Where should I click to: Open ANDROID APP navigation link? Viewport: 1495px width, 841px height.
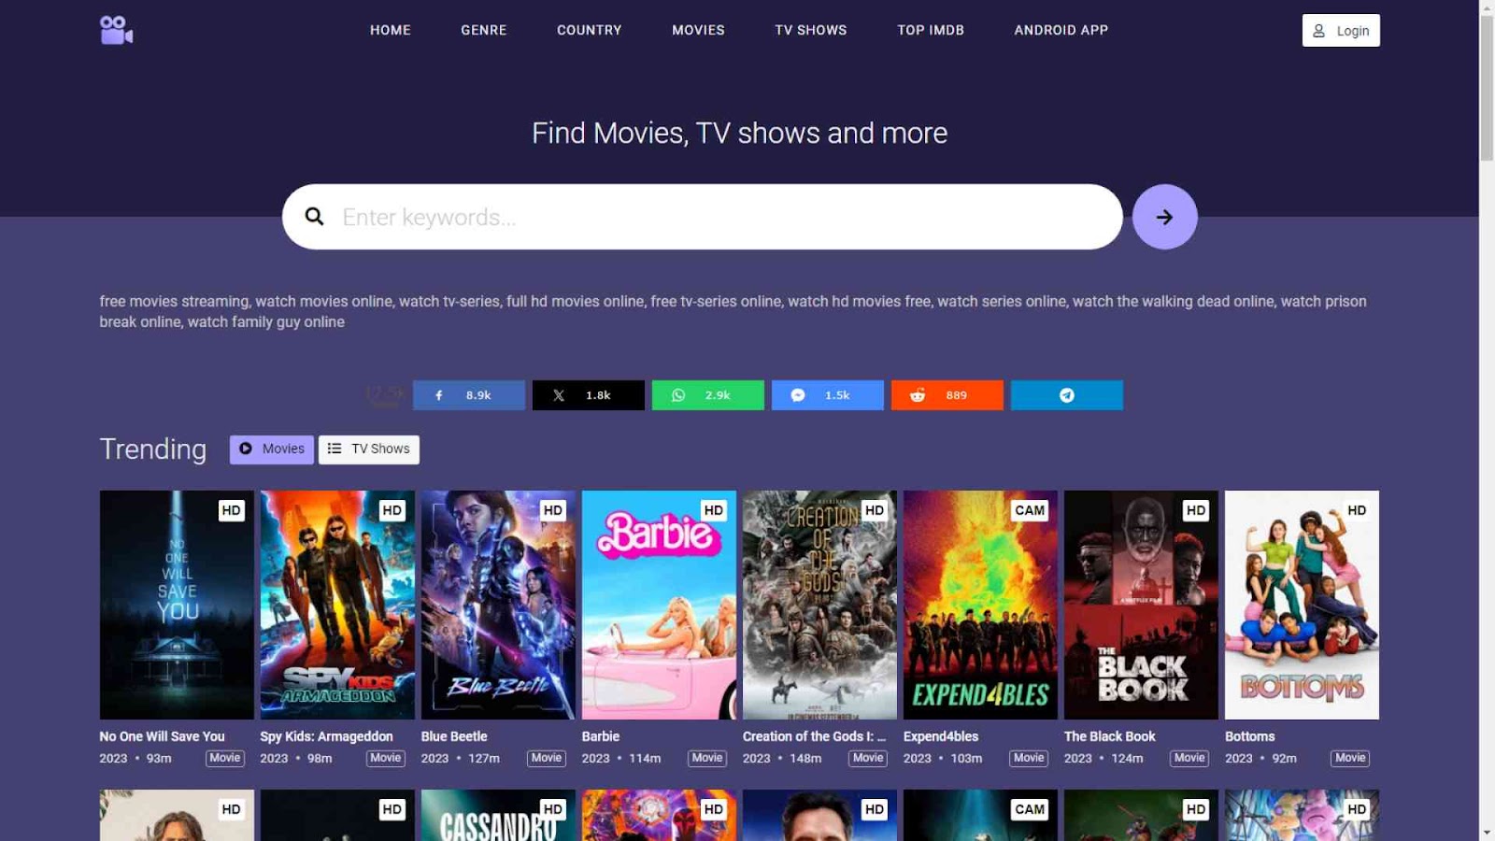1061,30
